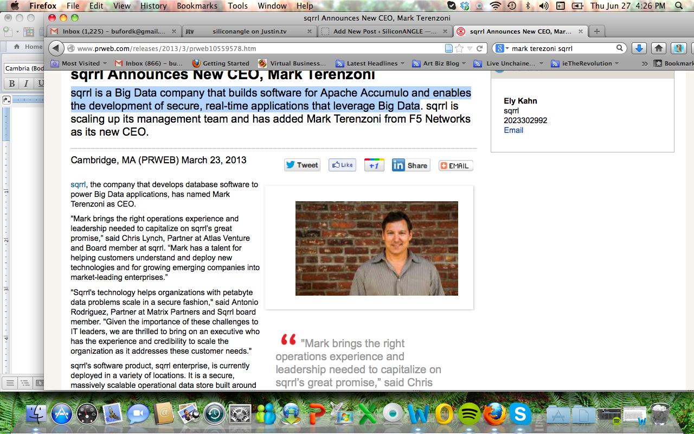This screenshot has height=434, width=694.
Task: Open Finder from the Dock
Action: (x=36, y=414)
